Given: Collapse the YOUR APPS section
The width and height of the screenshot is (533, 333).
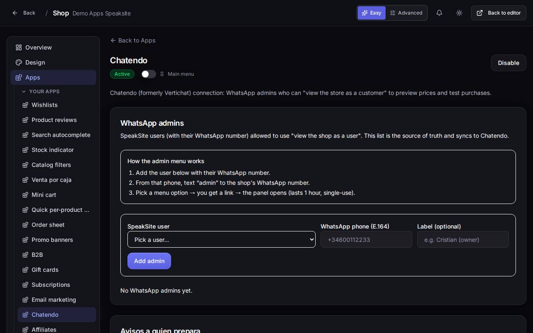Looking at the screenshot, I should (40, 92).
